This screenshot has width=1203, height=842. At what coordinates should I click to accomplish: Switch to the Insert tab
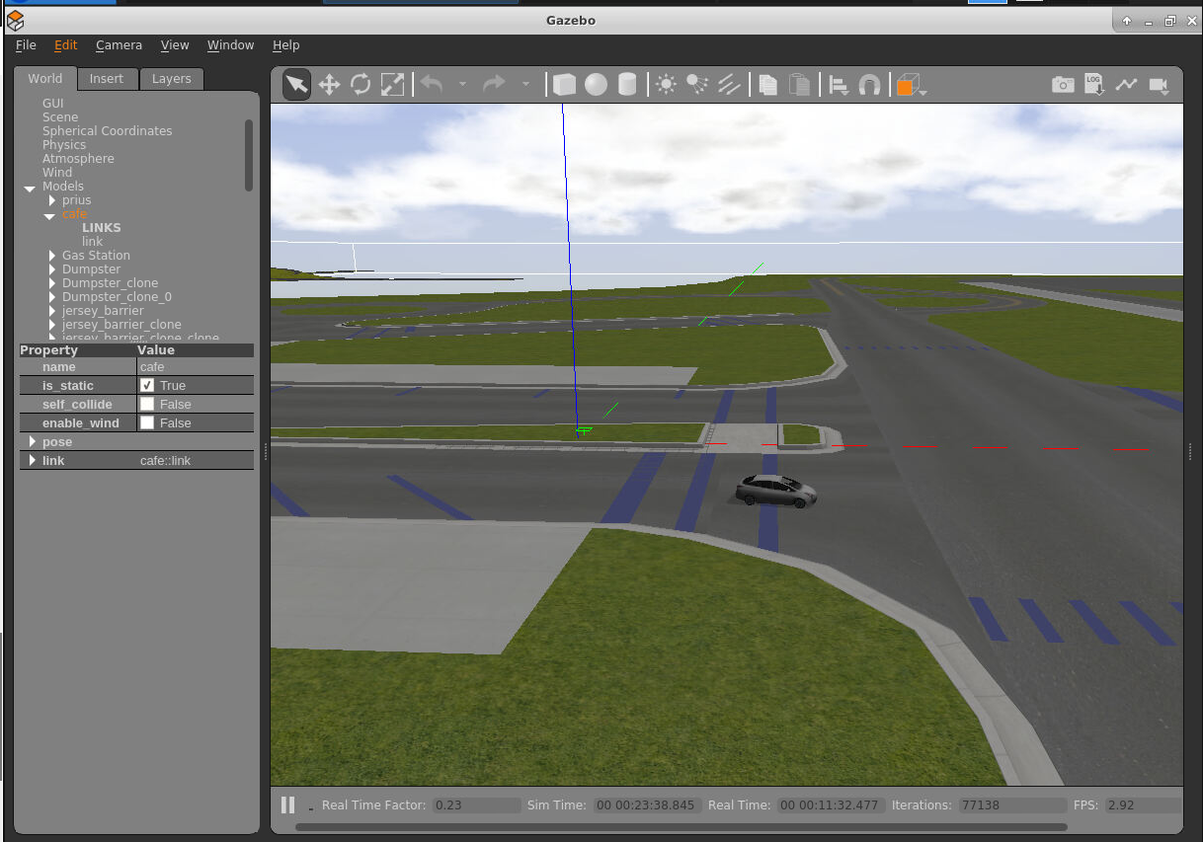[107, 79]
